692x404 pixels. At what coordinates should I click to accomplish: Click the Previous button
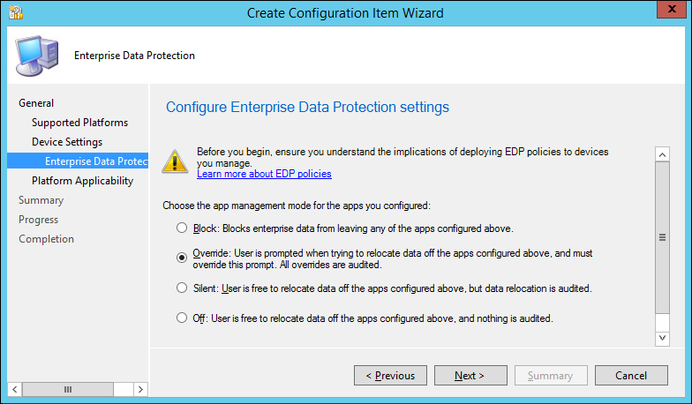pyautogui.click(x=390, y=376)
